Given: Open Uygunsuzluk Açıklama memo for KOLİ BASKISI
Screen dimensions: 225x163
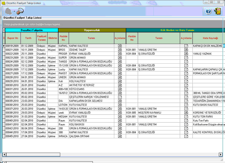Looking at the screenshot, I should [120, 124].
